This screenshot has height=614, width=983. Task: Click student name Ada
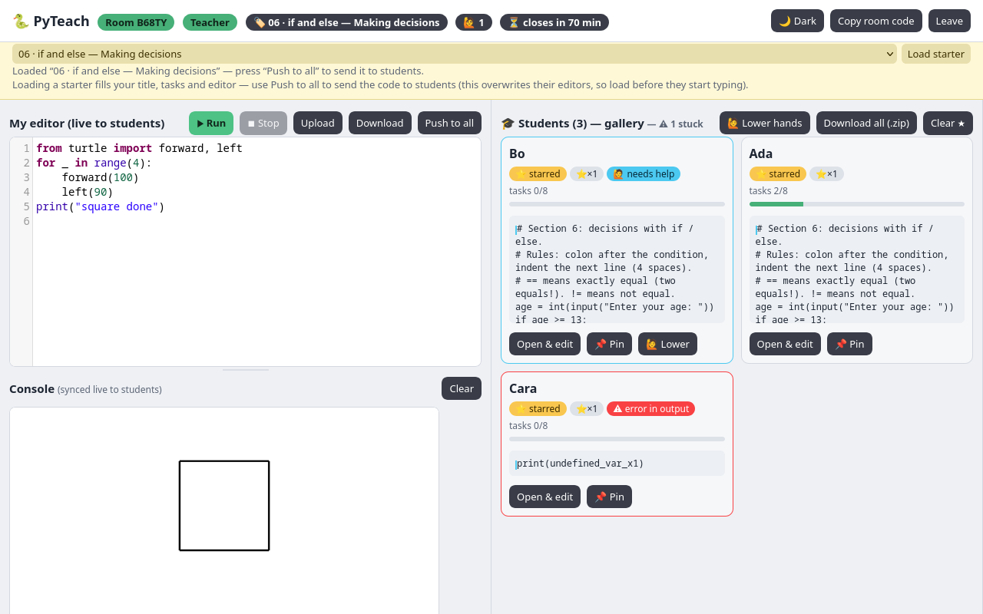(761, 153)
